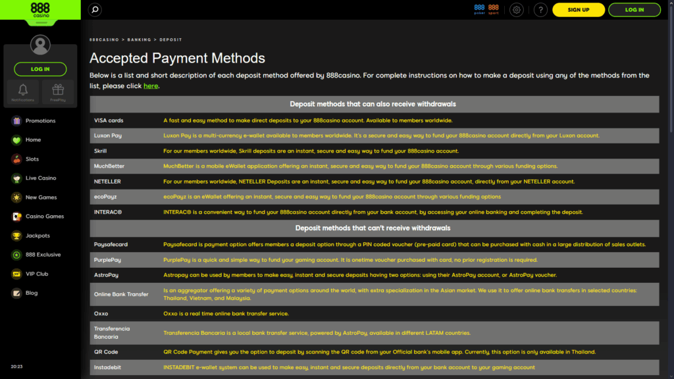Open the search magnifier icon

pyautogui.click(x=95, y=10)
